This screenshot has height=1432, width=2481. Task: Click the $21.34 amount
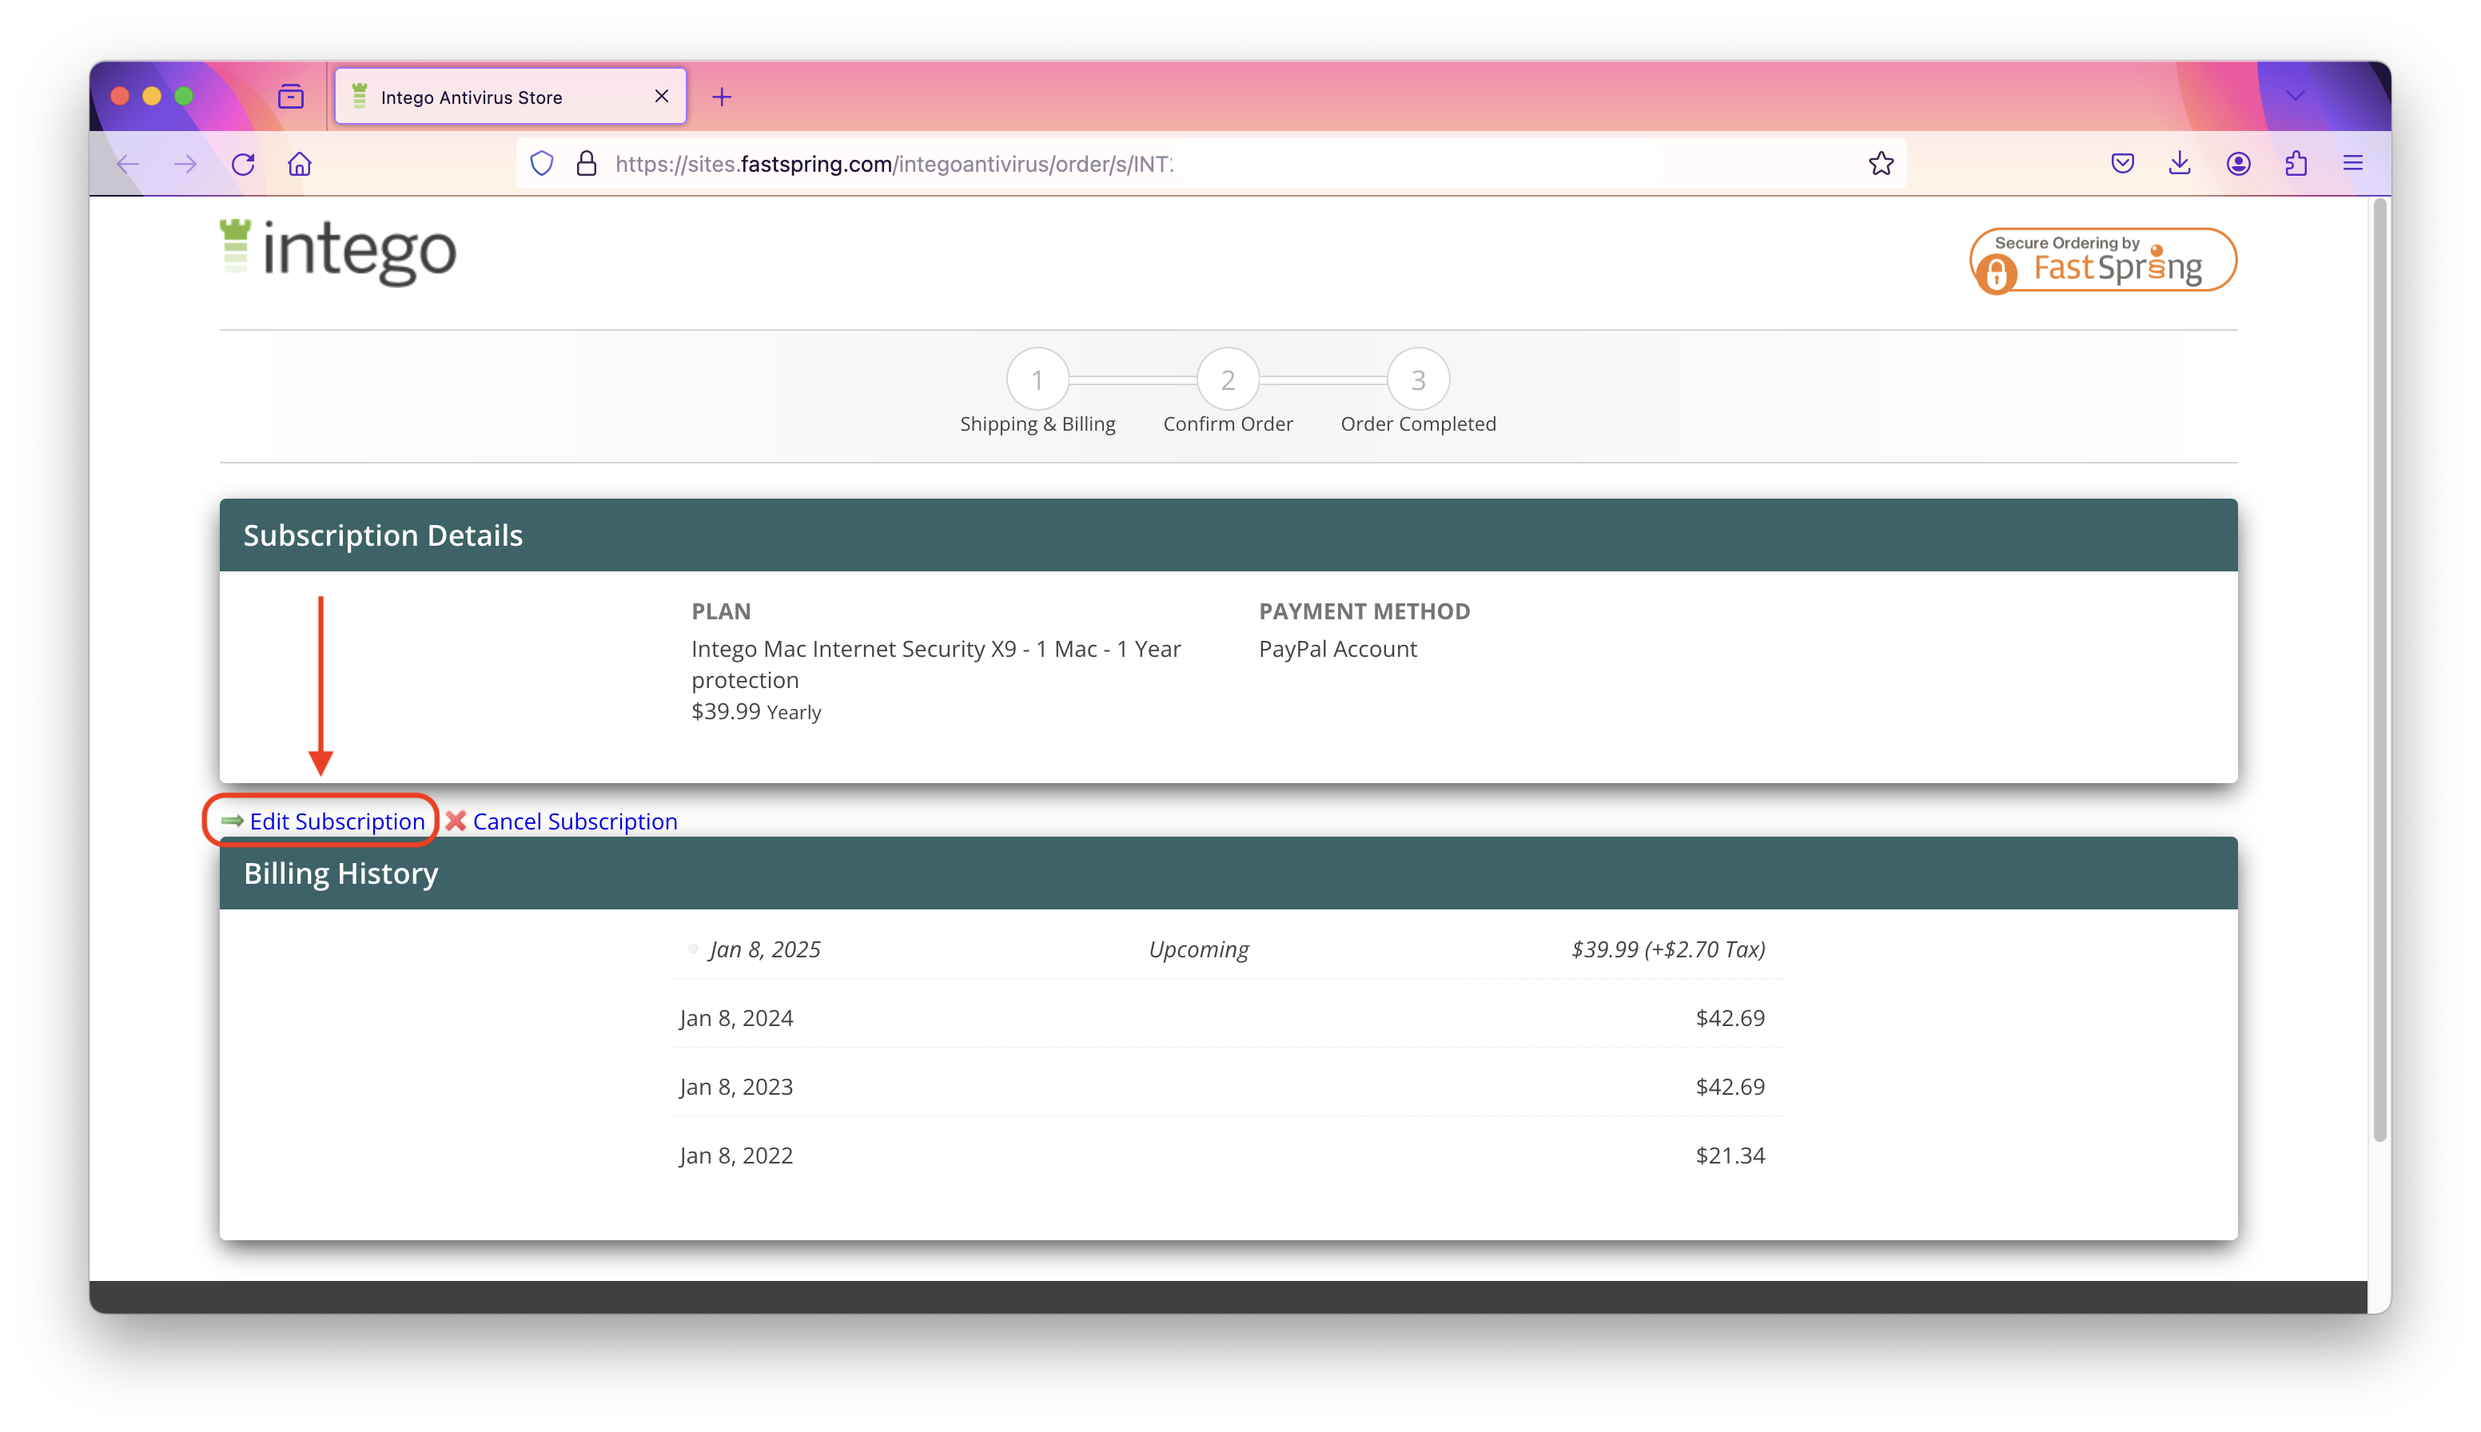[1730, 1156]
